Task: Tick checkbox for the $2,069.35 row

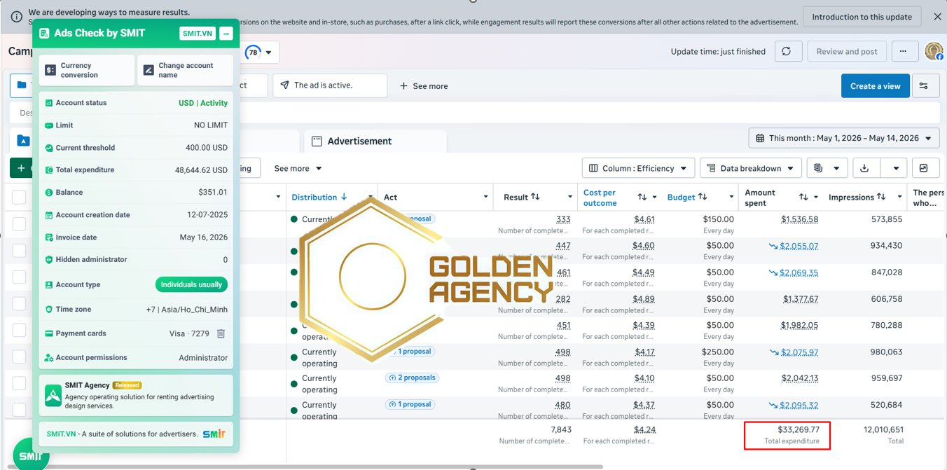Action: tap(19, 277)
